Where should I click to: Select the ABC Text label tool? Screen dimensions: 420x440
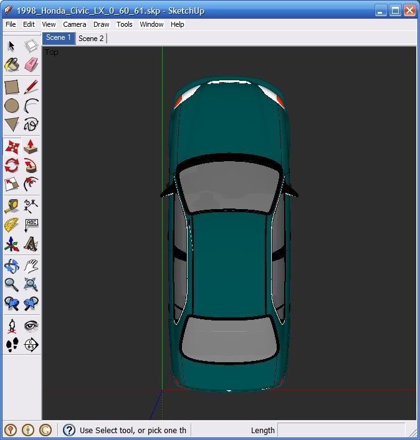click(x=31, y=225)
